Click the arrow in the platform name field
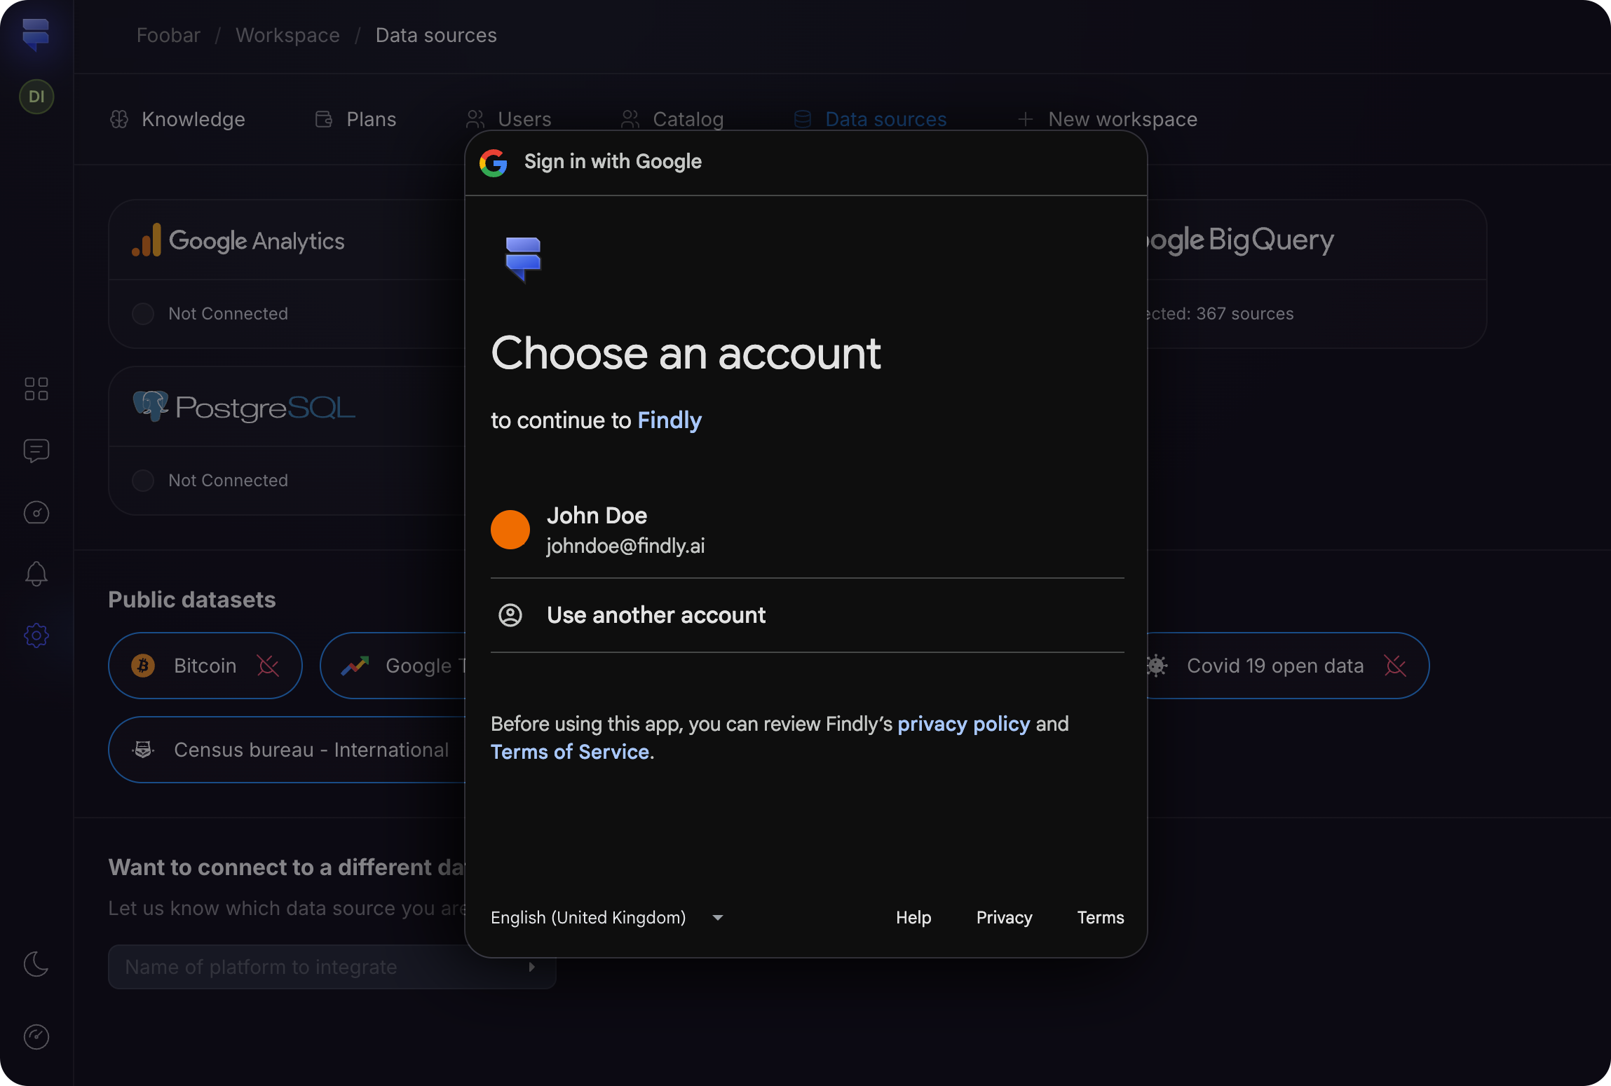1611x1086 pixels. pos(532,967)
